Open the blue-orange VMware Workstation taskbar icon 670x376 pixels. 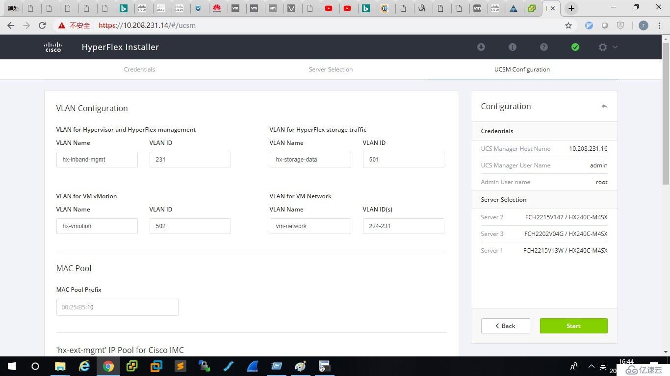tap(156, 366)
